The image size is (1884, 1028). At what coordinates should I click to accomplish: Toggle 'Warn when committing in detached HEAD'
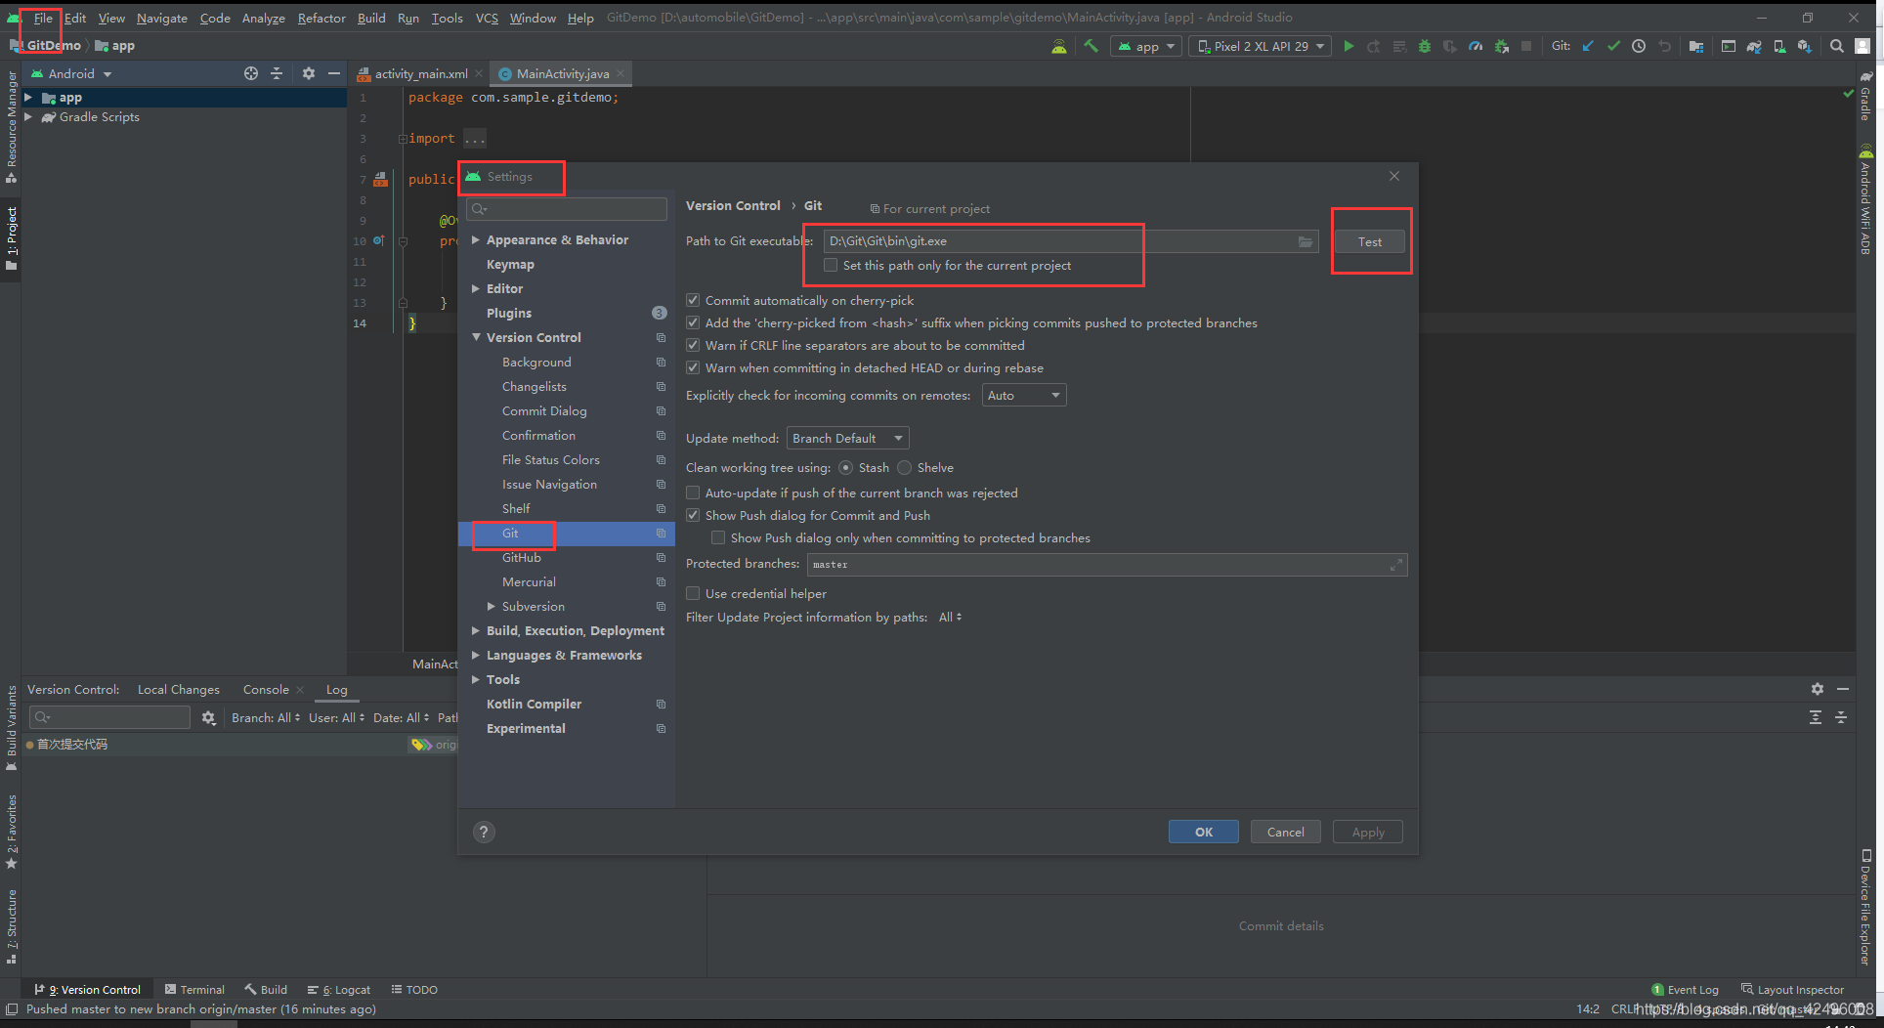[x=693, y=367]
